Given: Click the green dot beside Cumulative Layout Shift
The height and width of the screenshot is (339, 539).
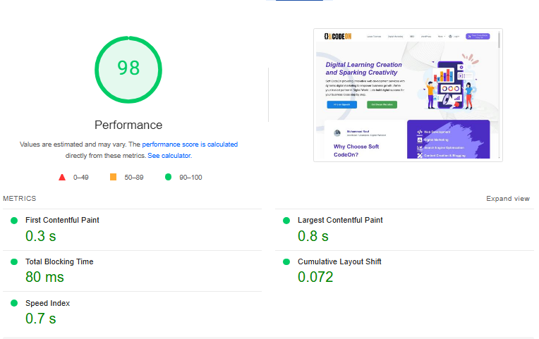Looking at the screenshot, I should [x=286, y=261].
